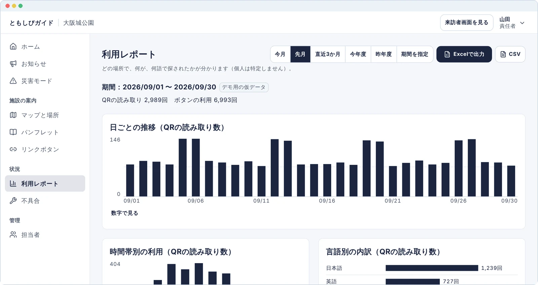Show the 昨年度 period report
538x285 pixels.
click(384, 54)
